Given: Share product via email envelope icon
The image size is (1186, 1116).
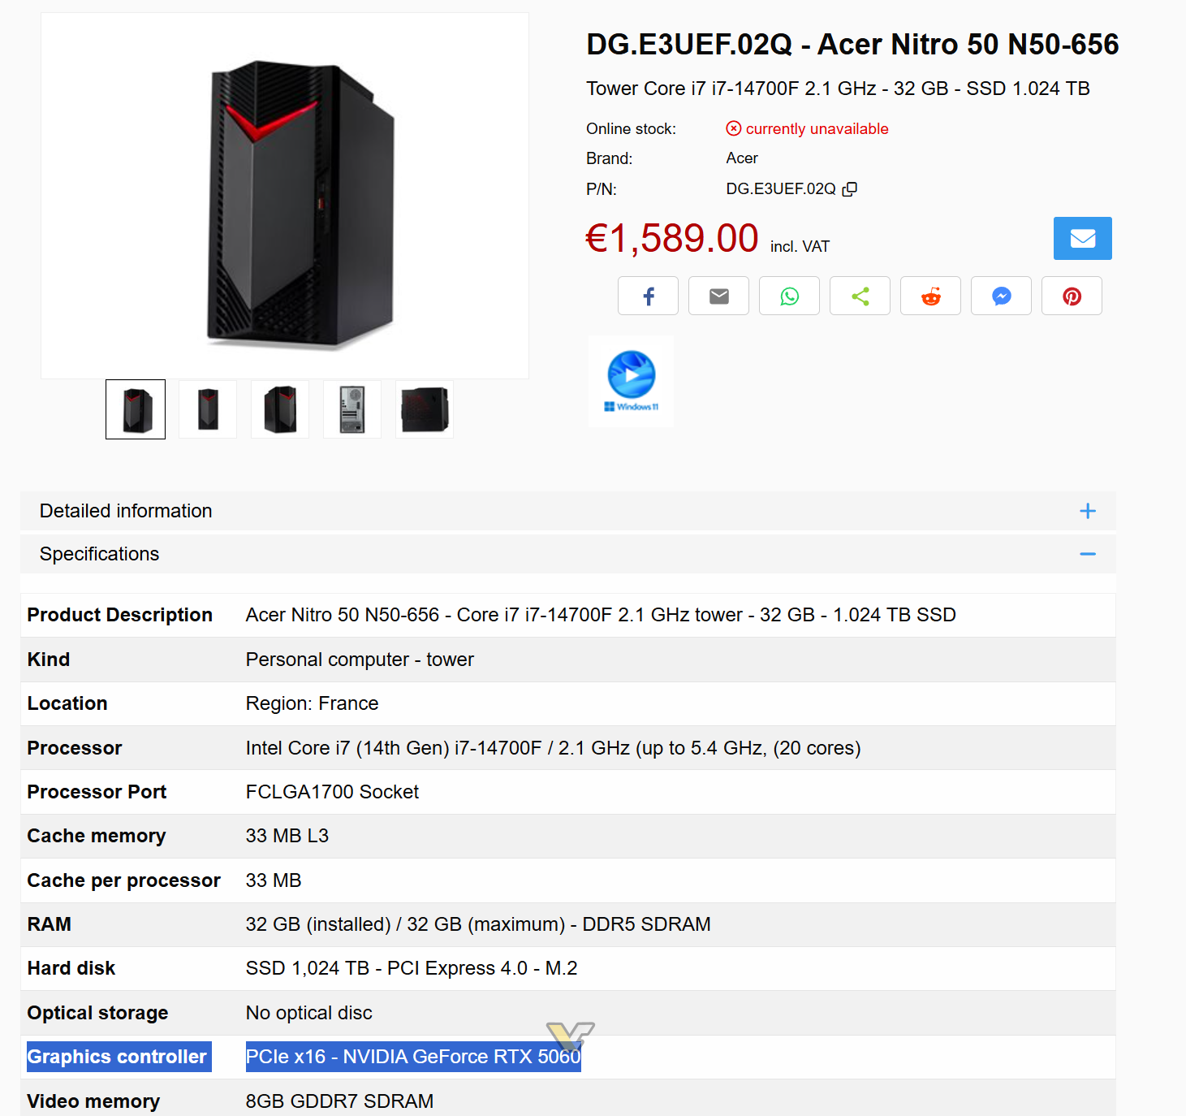Looking at the screenshot, I should pos(718,296).
